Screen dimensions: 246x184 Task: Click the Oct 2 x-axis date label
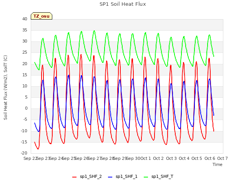point(158,158)
